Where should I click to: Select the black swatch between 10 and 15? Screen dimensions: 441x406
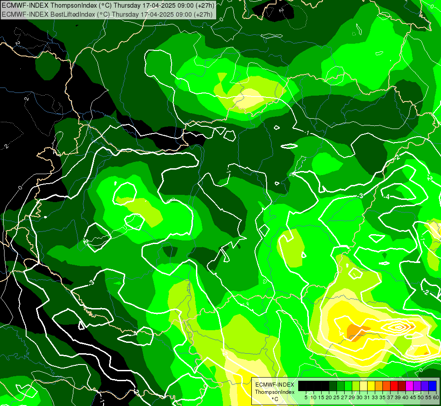click(x=318, y=386)
